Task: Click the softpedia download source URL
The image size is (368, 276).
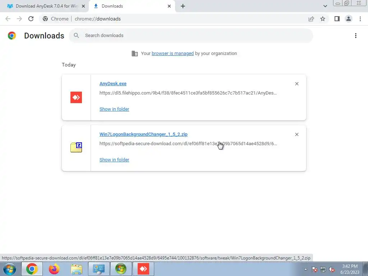Action: tap(188, 144)
